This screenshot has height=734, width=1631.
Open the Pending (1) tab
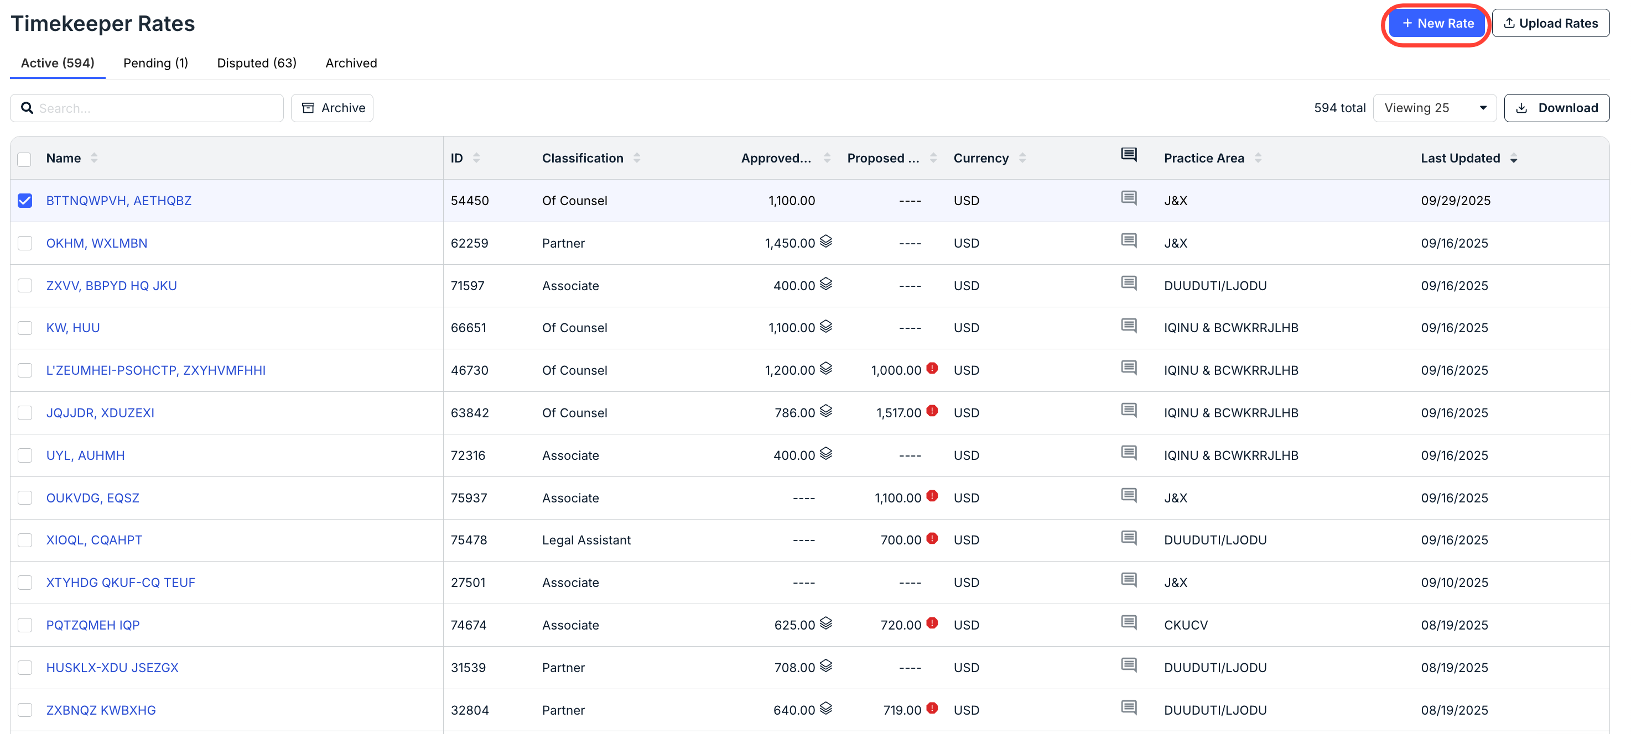(x=156, y=63)
